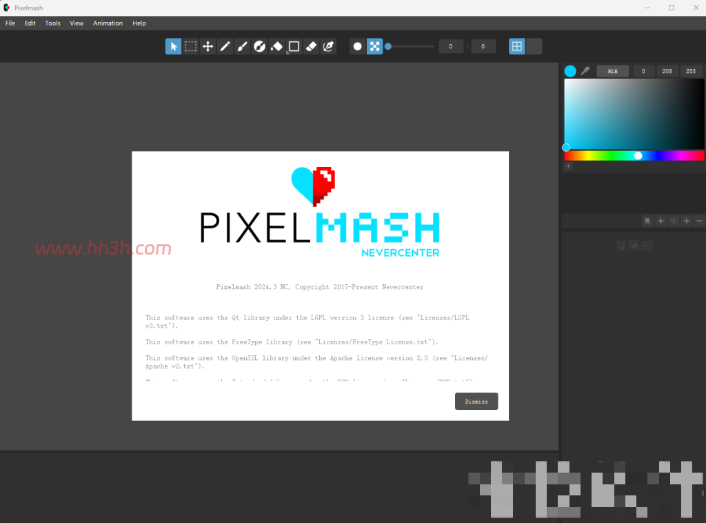
Task: Open the View menu
Action: point(77,23)
